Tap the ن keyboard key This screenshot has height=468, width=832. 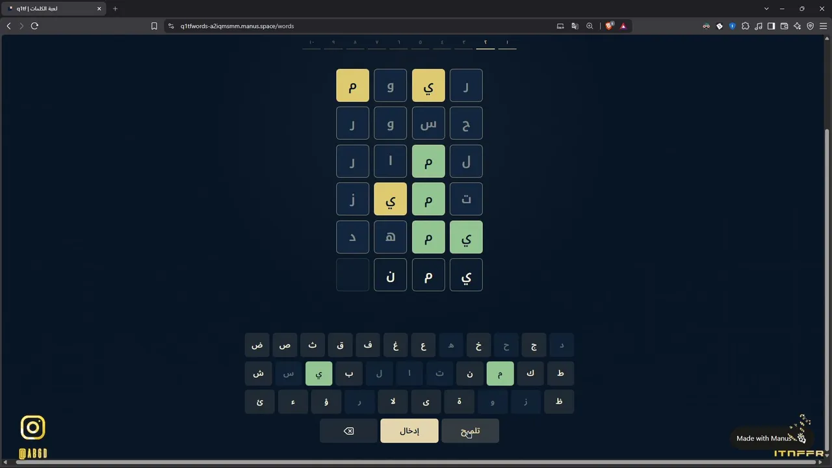pos(470,374)
